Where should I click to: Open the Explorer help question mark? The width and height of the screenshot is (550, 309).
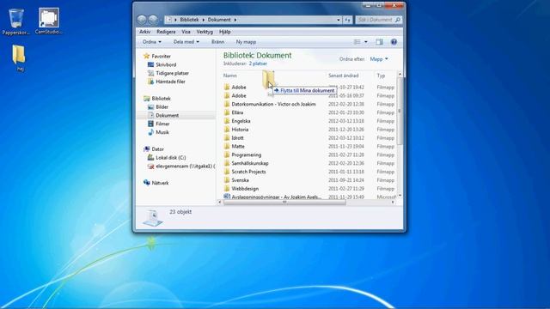pos(394,42)
